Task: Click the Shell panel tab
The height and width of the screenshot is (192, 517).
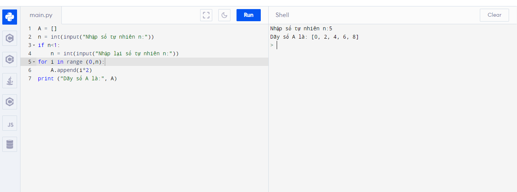Action: (282, 15)
